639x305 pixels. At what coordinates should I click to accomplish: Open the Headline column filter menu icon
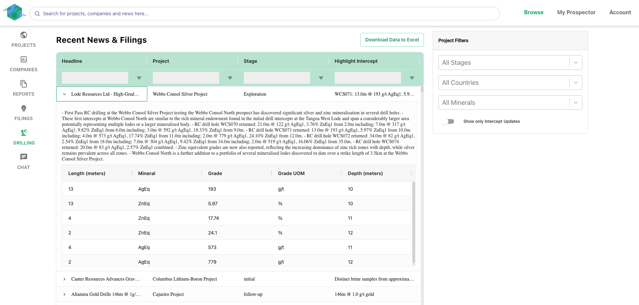[139, 78]
